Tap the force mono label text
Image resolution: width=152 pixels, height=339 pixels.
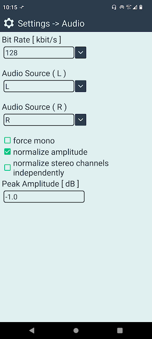click(34, 141)
